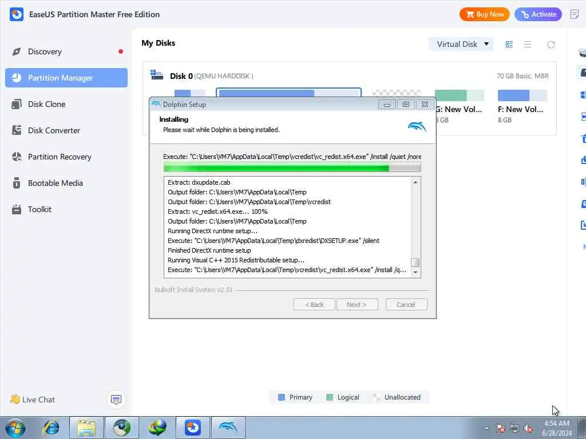586x439 pixels.
Task: Click the Dolphin installation progress bar
Action: (x=292, y=167)
